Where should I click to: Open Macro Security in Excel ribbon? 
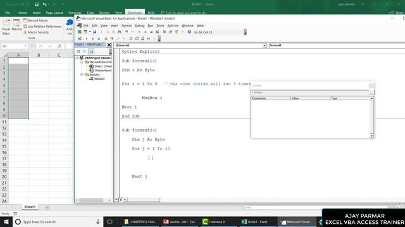[36, 32]
